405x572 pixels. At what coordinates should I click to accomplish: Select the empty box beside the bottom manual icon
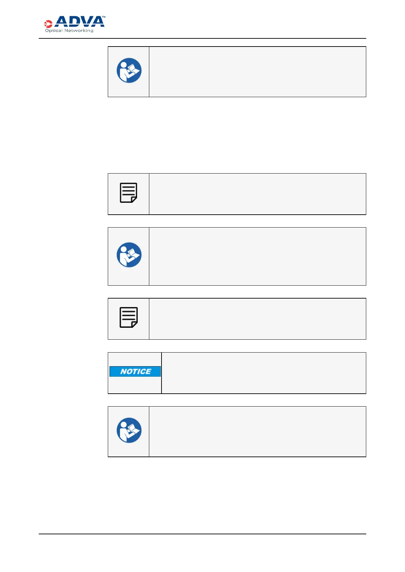(257, 432)
